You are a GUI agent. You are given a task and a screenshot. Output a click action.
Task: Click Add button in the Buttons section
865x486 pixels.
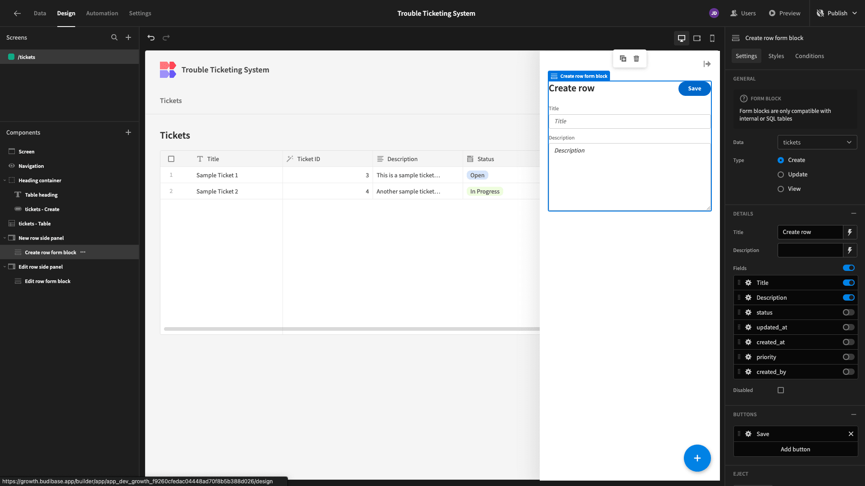pyautogui.click(x=795, y=449)
